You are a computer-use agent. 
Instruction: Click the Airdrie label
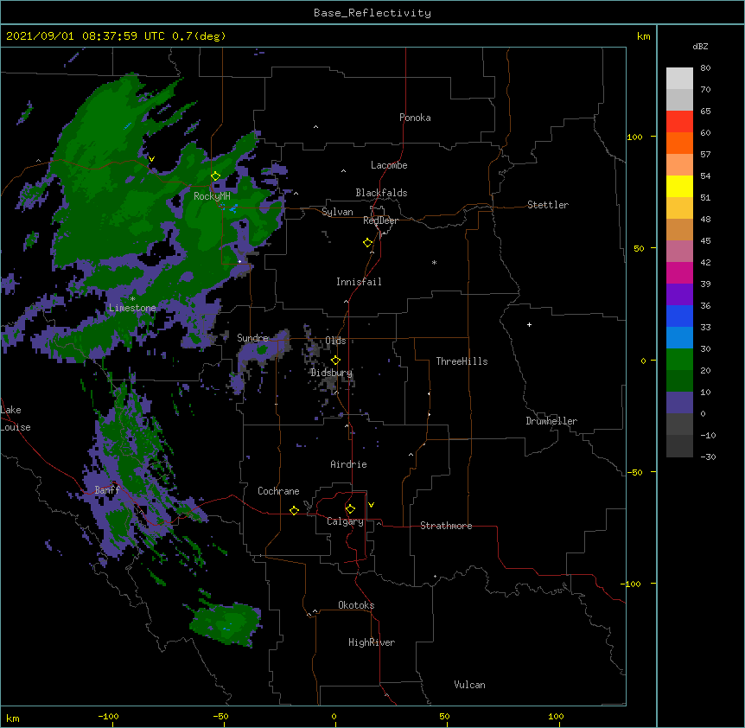click(348, 464)
